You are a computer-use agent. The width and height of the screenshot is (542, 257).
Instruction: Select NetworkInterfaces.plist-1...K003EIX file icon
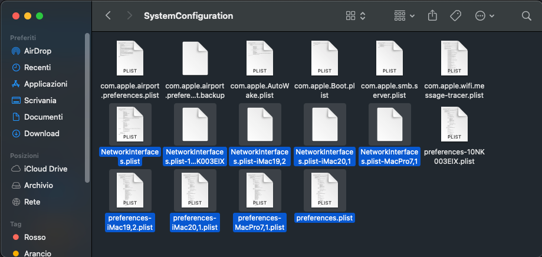[x=195, y=124]
